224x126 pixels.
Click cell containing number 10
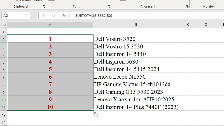click(x=50, y=107)
